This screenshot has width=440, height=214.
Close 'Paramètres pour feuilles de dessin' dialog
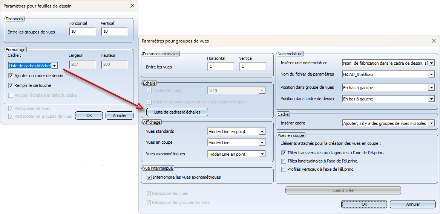(132, 6)
